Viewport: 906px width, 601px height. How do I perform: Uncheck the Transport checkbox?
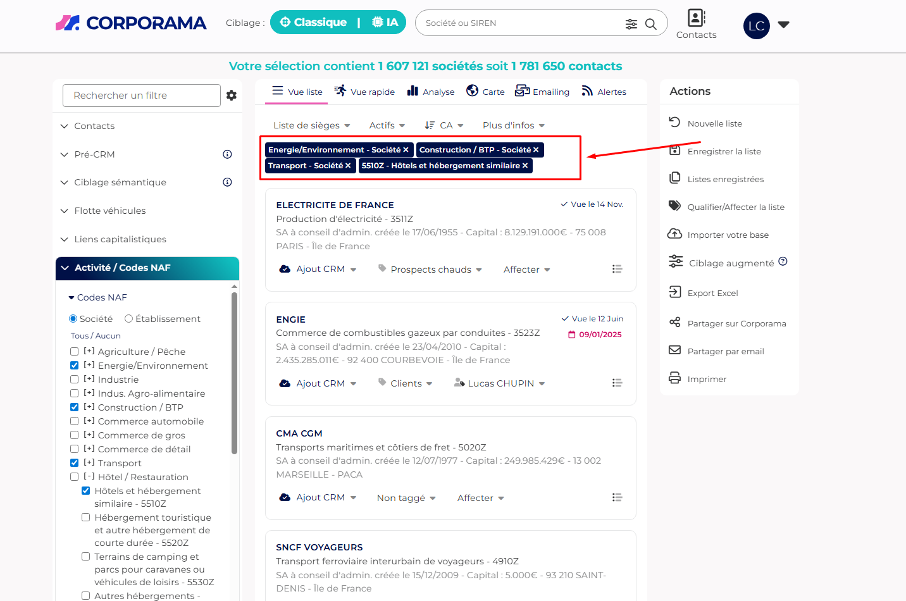[75, 463]
